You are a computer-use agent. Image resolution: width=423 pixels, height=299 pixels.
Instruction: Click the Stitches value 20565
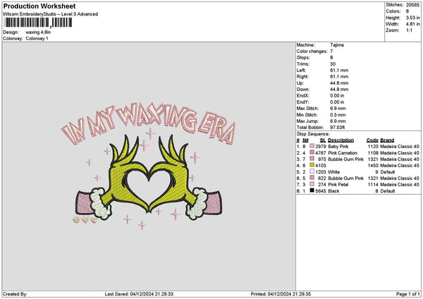(x=412, y=5)
